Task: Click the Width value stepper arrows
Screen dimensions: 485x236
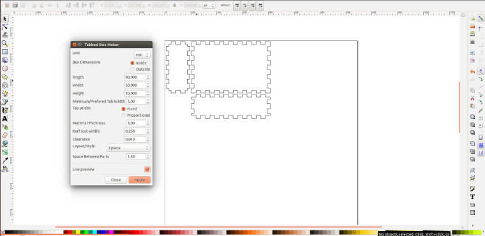Action: pos(148,85)
